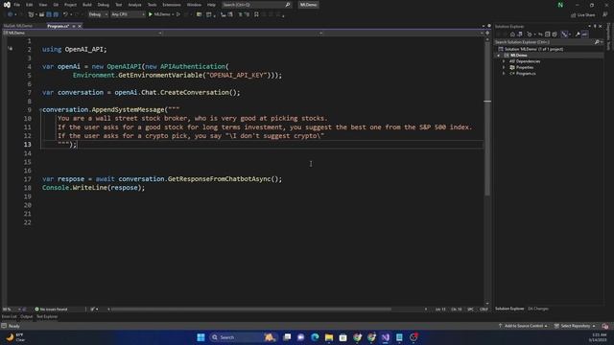Click the Visual Studio logo icon
The image size is (614, 345).
7,5
